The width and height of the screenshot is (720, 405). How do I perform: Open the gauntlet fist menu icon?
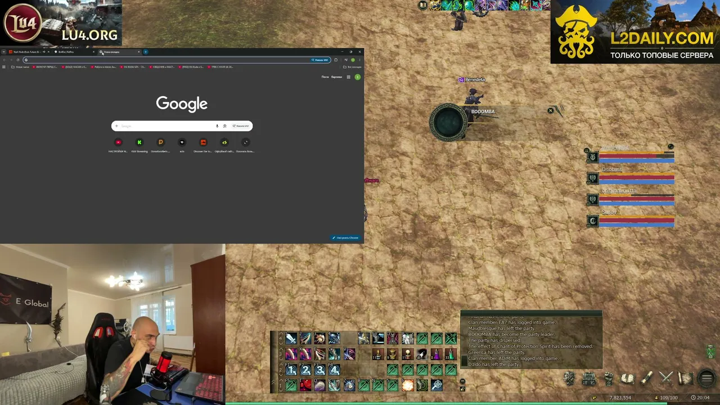point(608,379)
